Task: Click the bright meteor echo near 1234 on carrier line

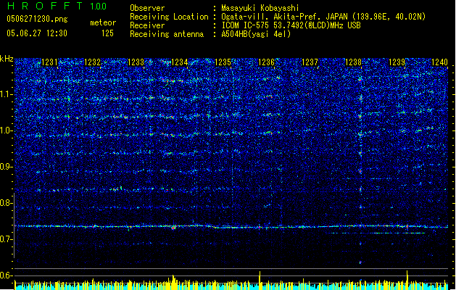Action: [173, 227]
